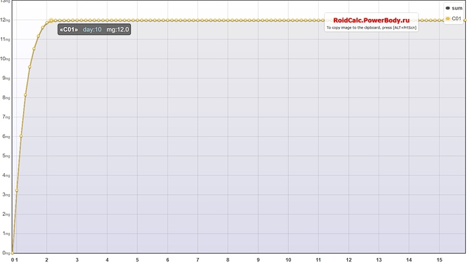
Task: Click the black sum legend marker
Action: coord(448,8)
